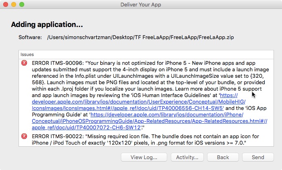Click the Send button
Image resolution: width=282 pixels, height=170 pixels.
click(258, 157)
